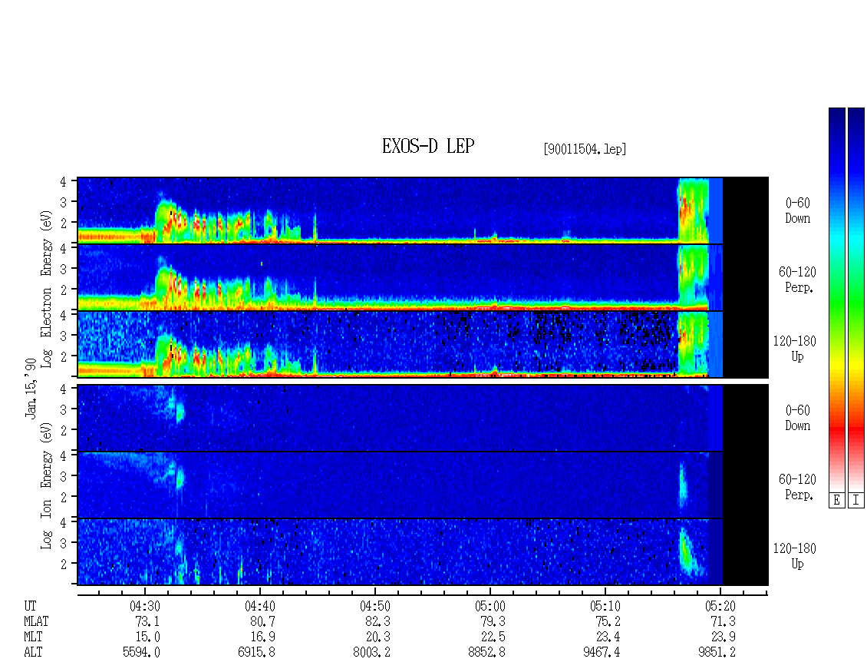Image resolution: width=867 pixels, height=672 pixels.
Task: Select the 05:20 time tick label
Action: tap(720, 606)
